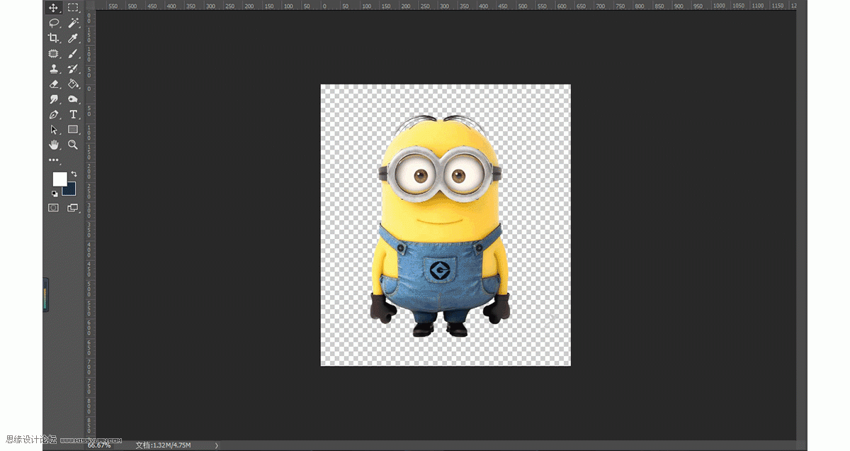The width and height of the screenshot is (850, 451).
Task: Click the white foreground color swatch
Action: (x=59, y=179)
